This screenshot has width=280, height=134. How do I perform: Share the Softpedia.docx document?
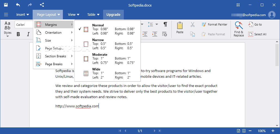coord(42,5)
